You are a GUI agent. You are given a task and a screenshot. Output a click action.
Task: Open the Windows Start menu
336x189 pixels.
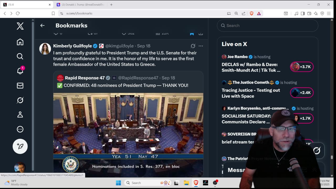pyautogui.click(x=118, y=183)
